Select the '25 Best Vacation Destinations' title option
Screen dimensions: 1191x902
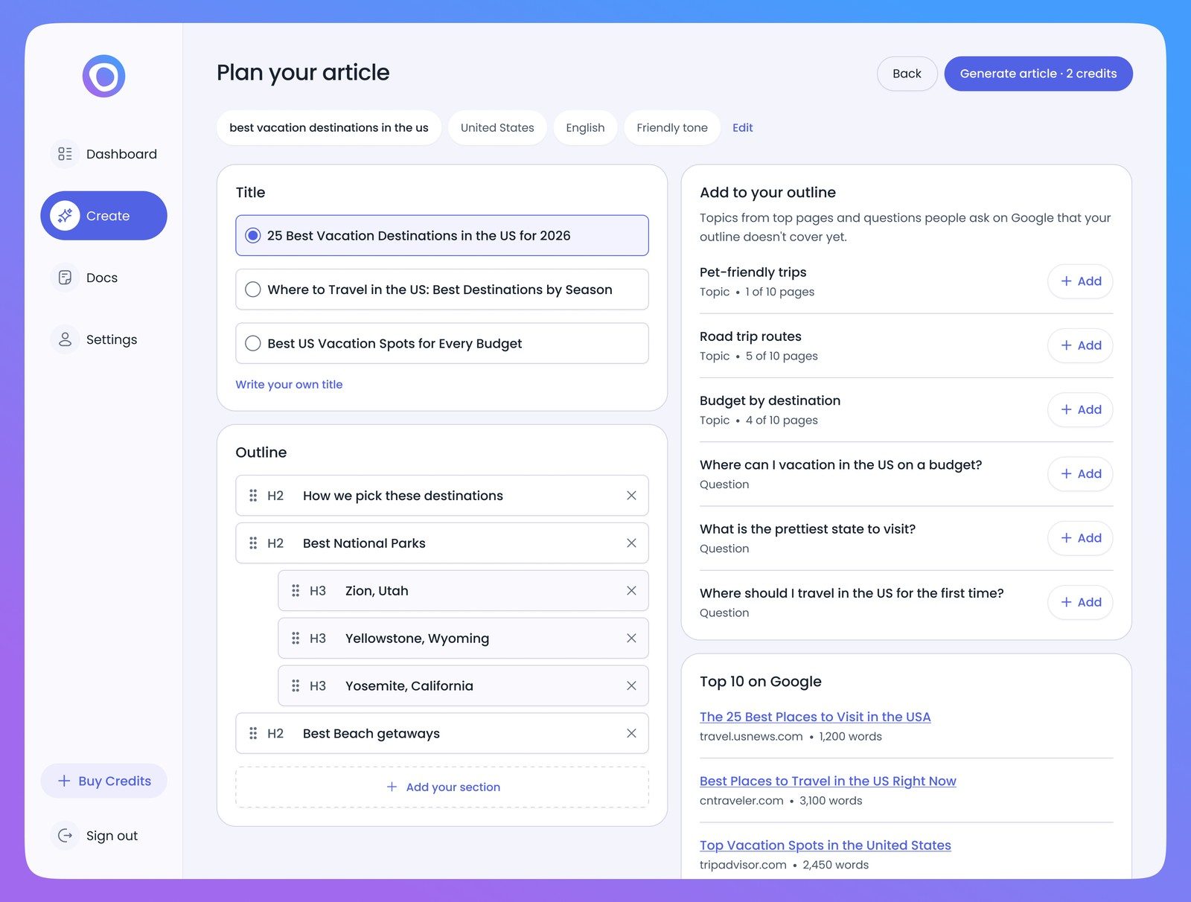(x=442, y=236)
